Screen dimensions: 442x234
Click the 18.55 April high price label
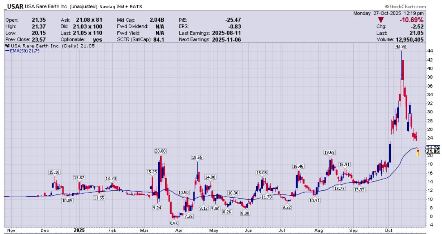197,157
